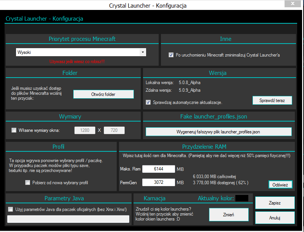Click the 'Inne' section header

[x=225, y=39]
